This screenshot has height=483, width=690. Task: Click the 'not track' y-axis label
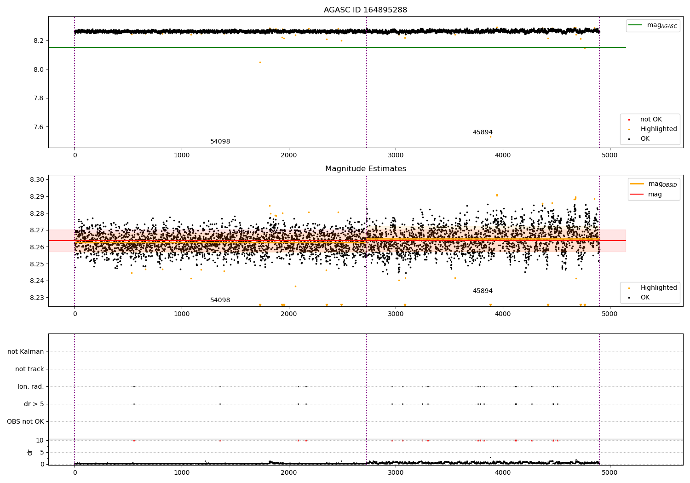[x=29, y=369]
